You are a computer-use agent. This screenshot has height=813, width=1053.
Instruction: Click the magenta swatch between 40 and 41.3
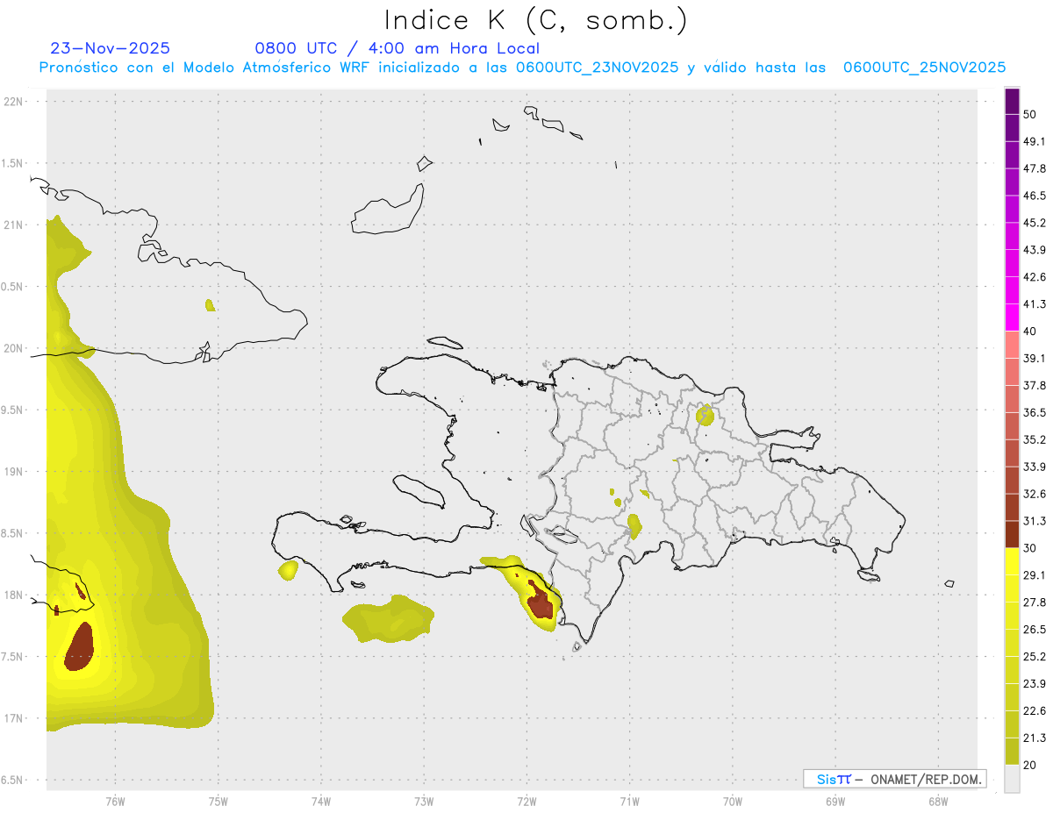(x=1012, y=317)
